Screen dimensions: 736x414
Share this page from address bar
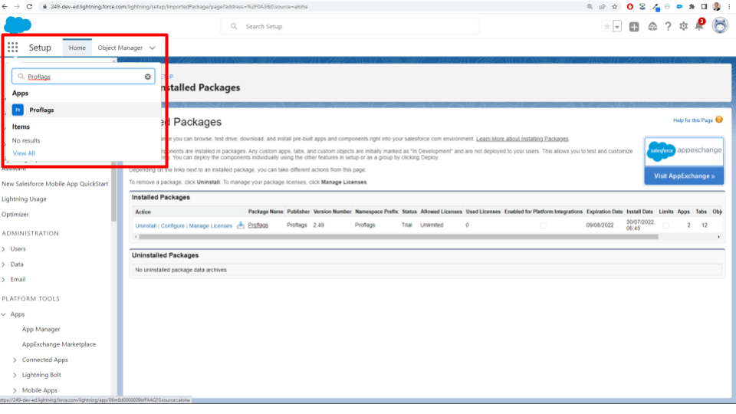(x=603, y=7)
